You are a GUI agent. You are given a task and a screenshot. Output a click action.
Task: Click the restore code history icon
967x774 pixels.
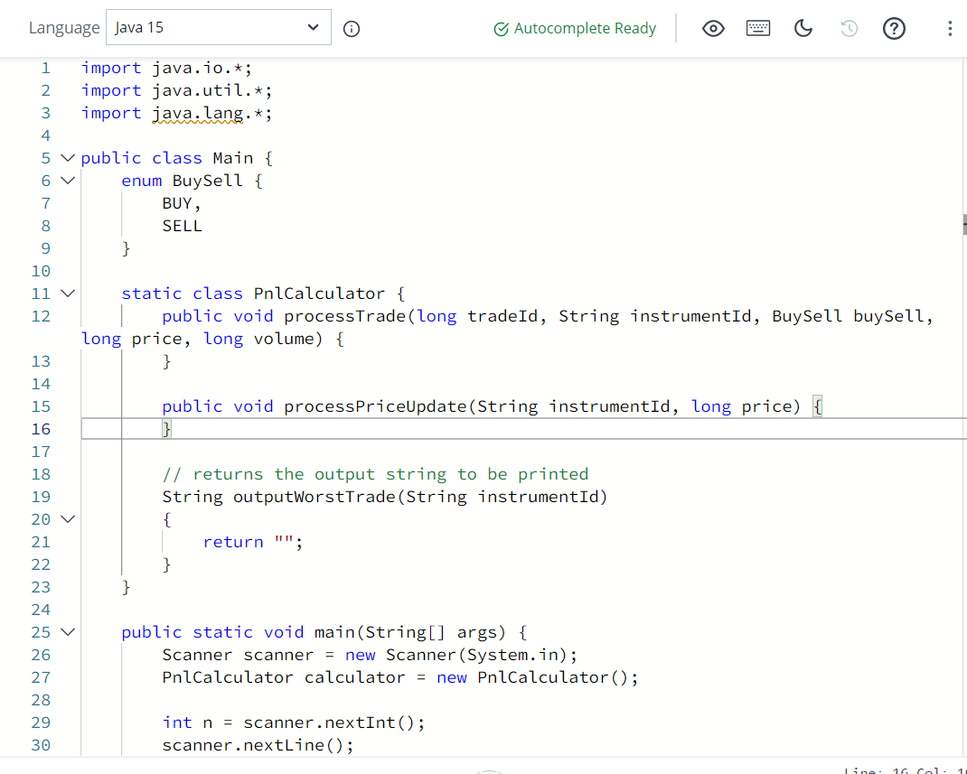(x=849, y=28)
